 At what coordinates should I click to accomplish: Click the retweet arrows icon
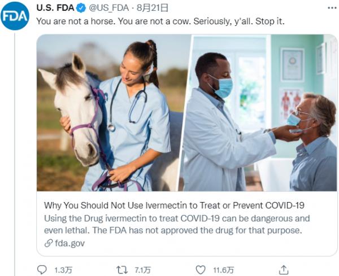(x=122, y=270)
